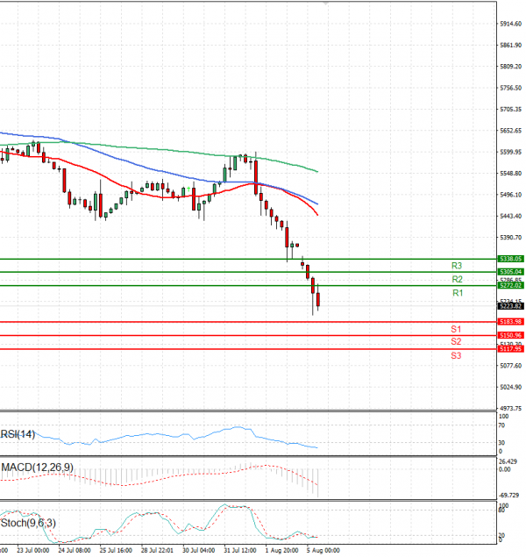Click the 5914.60 price axis value
The height and width of the screenshot is (557, 526).
510,24
